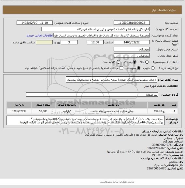Image resolution: width=185 pixels, height=188 pixels.
Task: Click need date cell 1405/02/30
Action: (19, 111)
